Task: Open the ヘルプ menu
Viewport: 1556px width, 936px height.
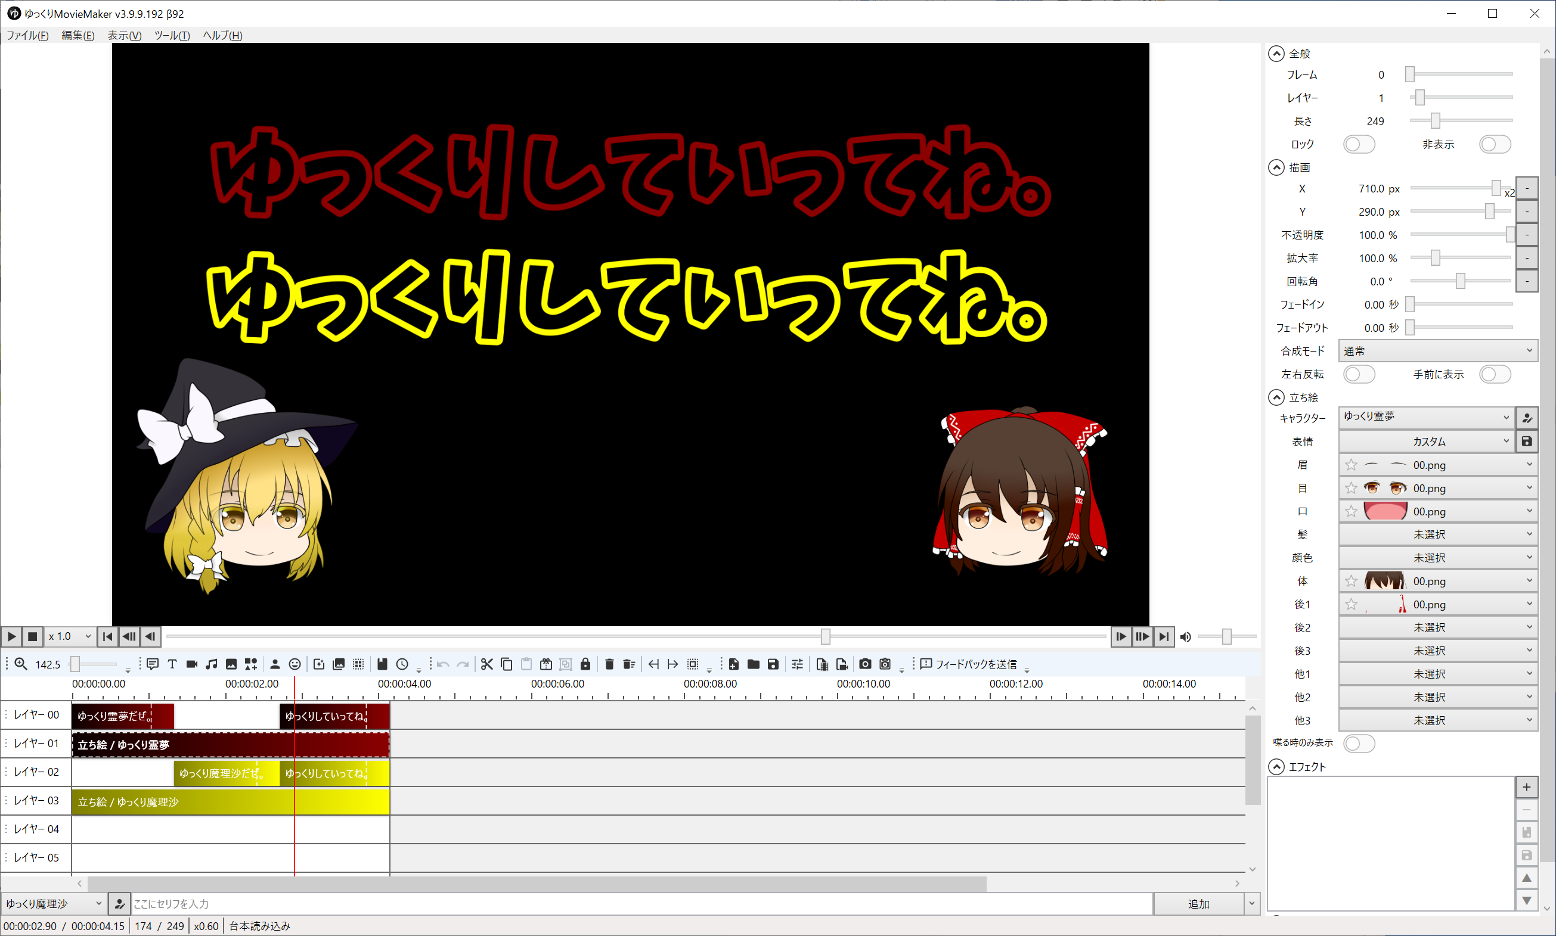Action: point(222,35)
